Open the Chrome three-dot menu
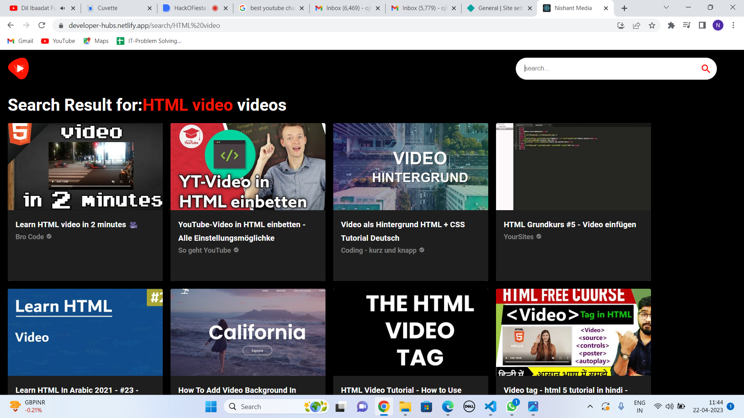This screenshot has width=744, height=418. click(733, 25)
